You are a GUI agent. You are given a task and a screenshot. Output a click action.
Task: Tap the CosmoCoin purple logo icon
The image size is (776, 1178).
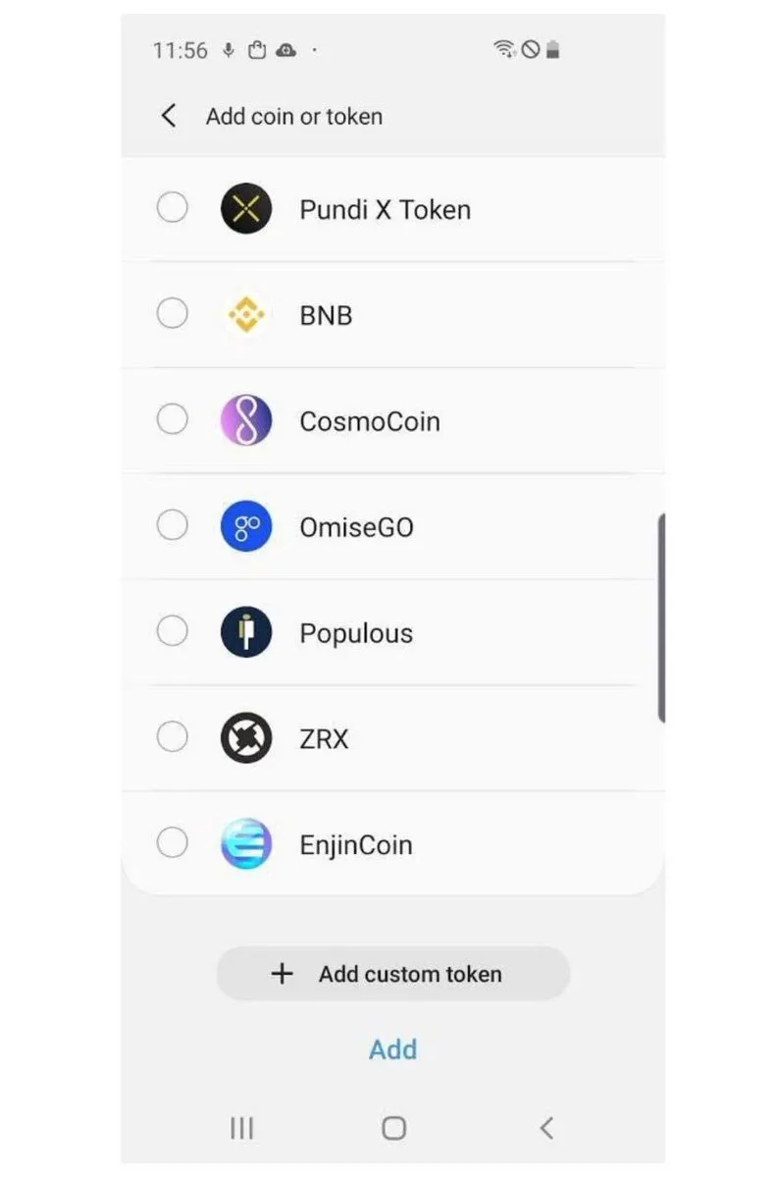(245, 420)
